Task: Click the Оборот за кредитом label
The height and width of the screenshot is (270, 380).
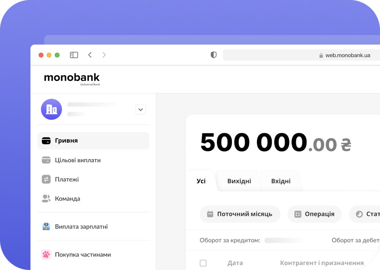Action: (x=230, y=240)
